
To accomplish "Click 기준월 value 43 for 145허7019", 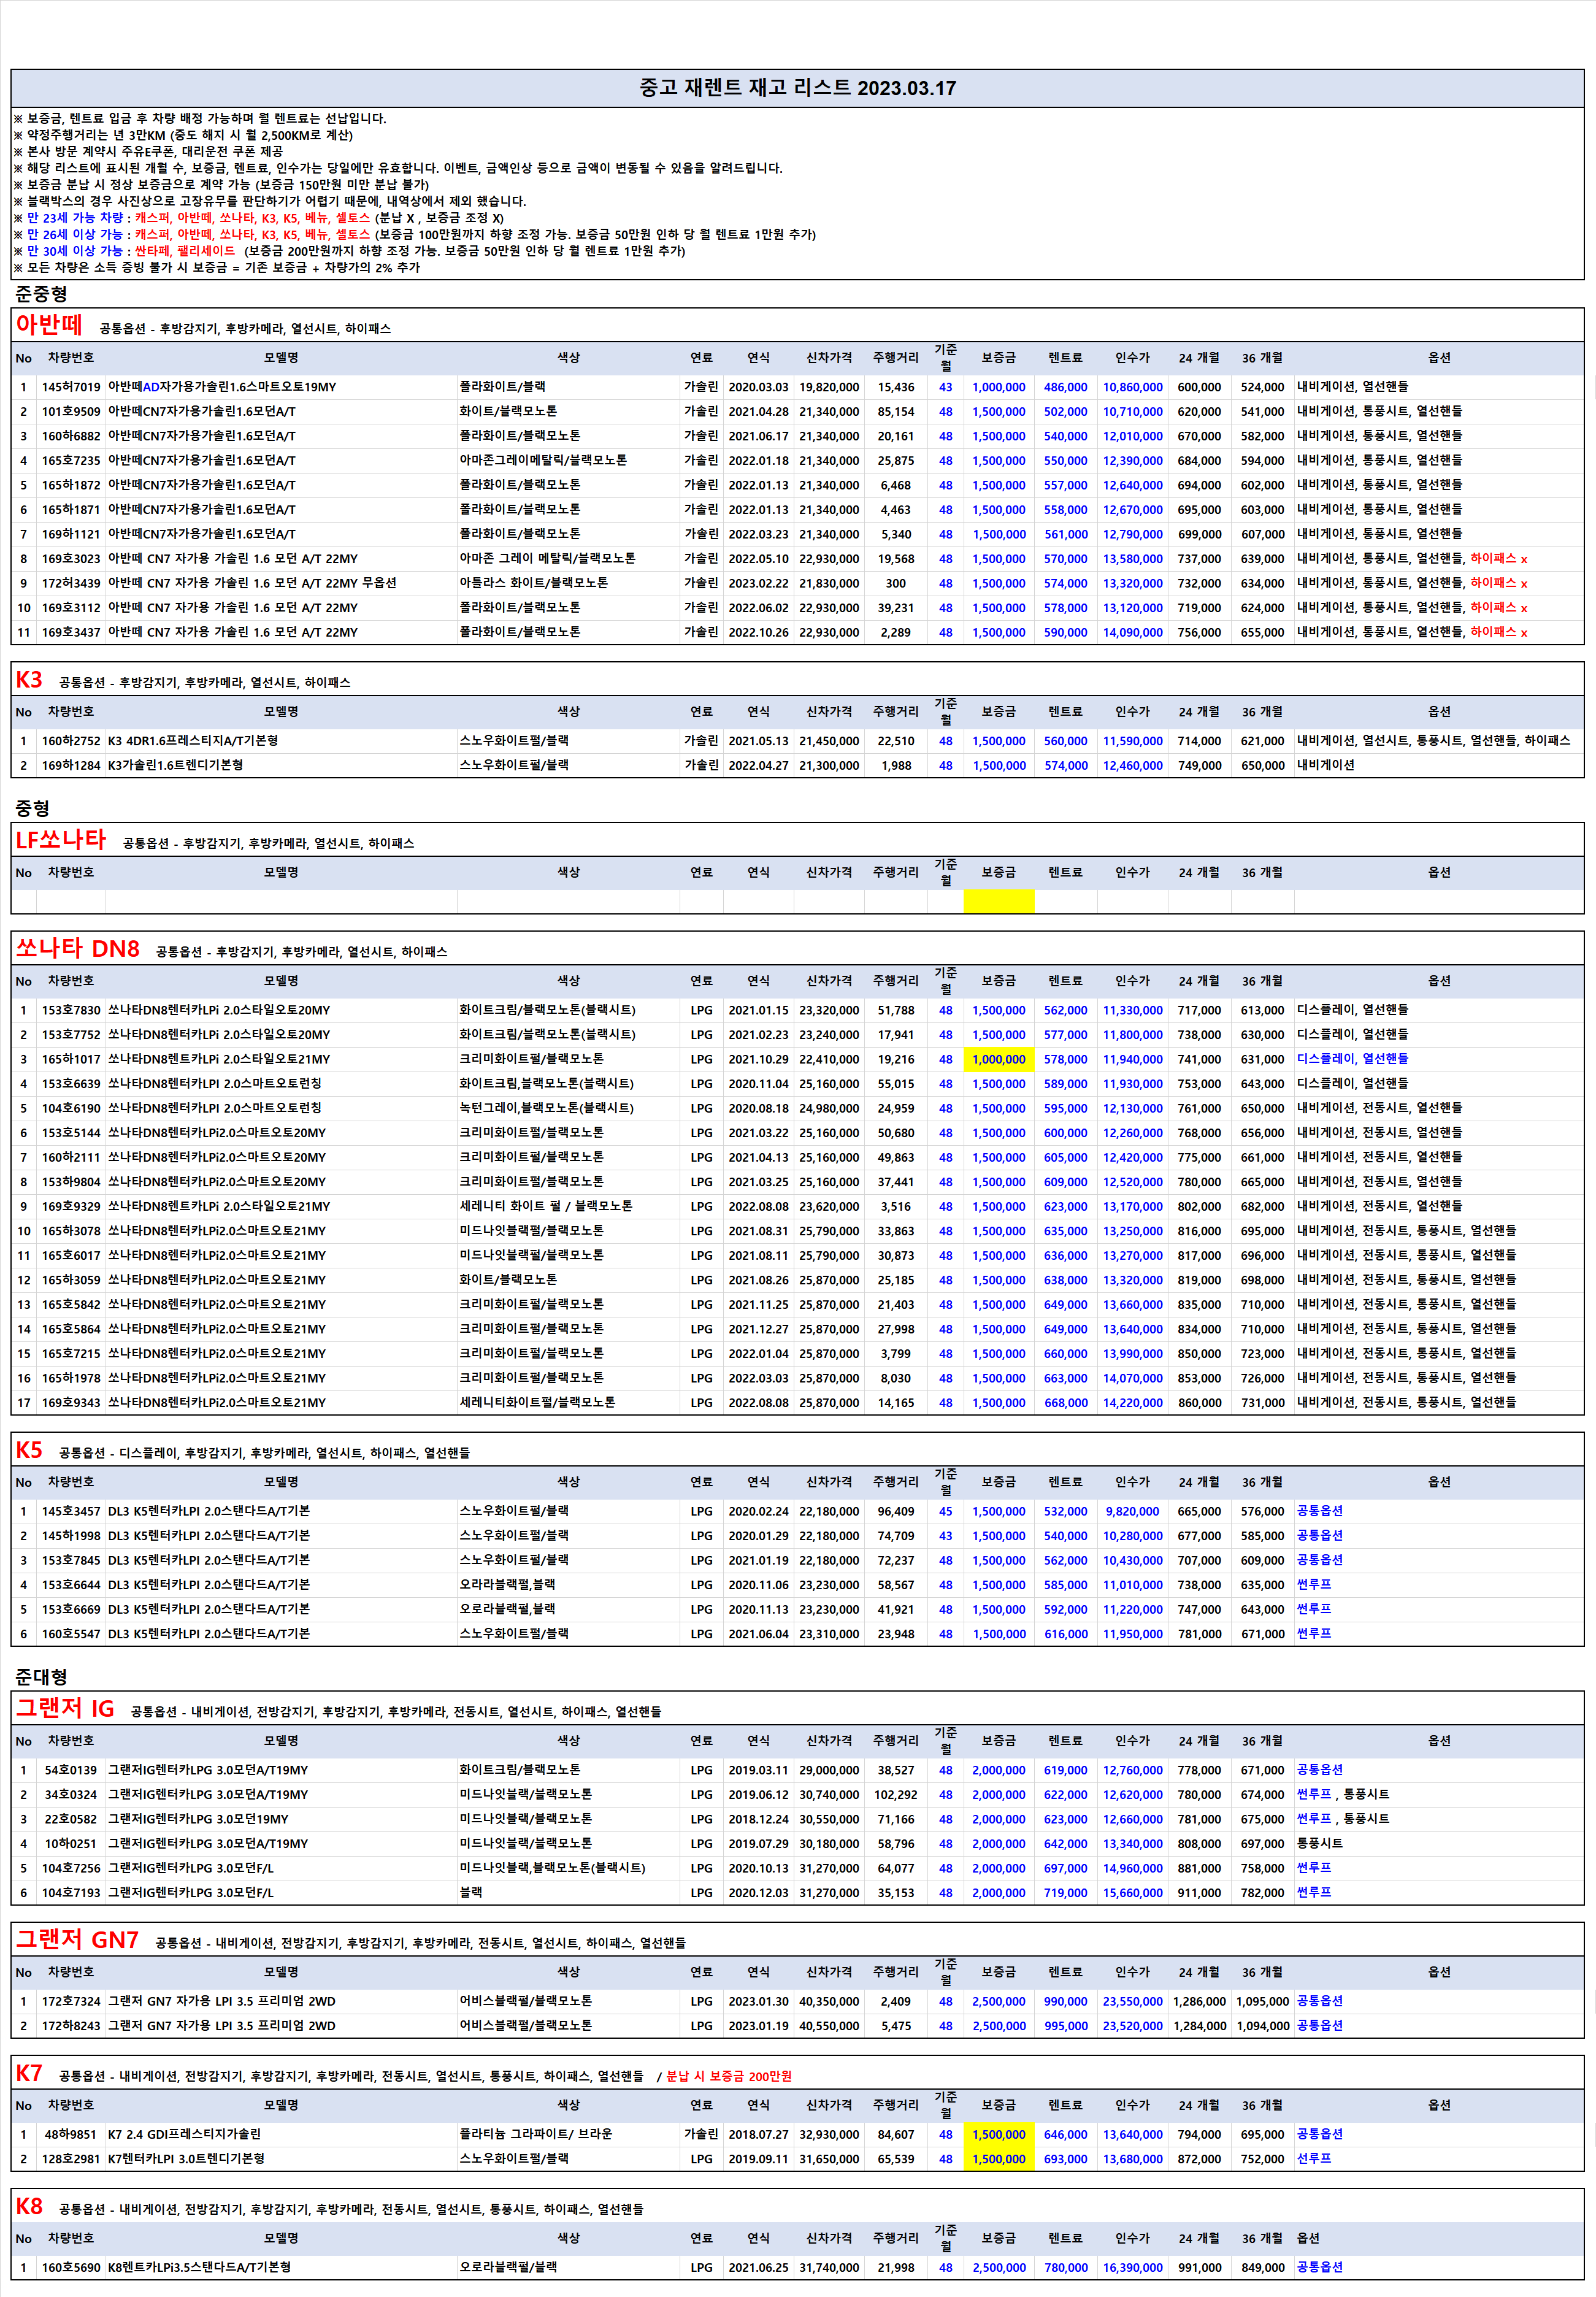I will tap(945, 387).
